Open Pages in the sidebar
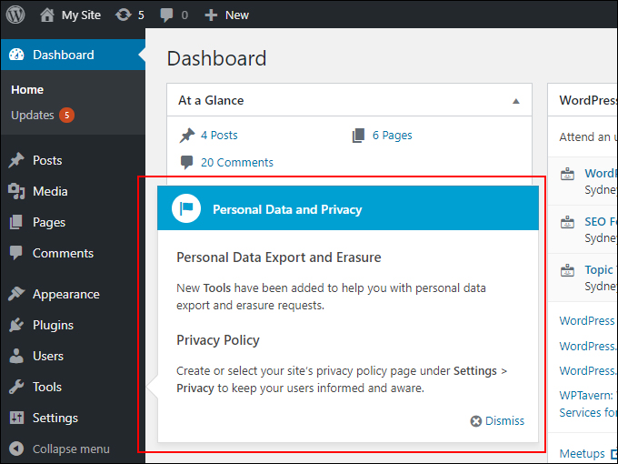 point(49,222)
